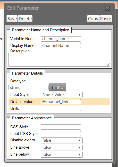Image resolution: width=118 pixels, height=167 pixels.
Task: Click the Default Value label
Action: click(22, 102)
